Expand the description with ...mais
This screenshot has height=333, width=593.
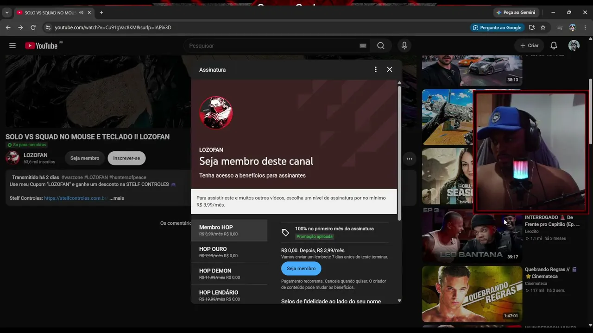pos(117,198)
